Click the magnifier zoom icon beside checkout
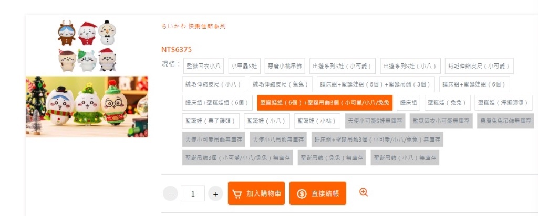This screenshot has width=538, height=216. pos(364,192)
